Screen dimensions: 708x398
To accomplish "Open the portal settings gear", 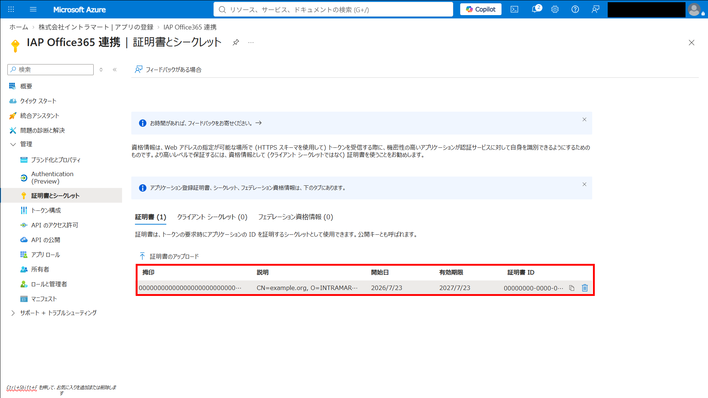I will click(555, 9).
